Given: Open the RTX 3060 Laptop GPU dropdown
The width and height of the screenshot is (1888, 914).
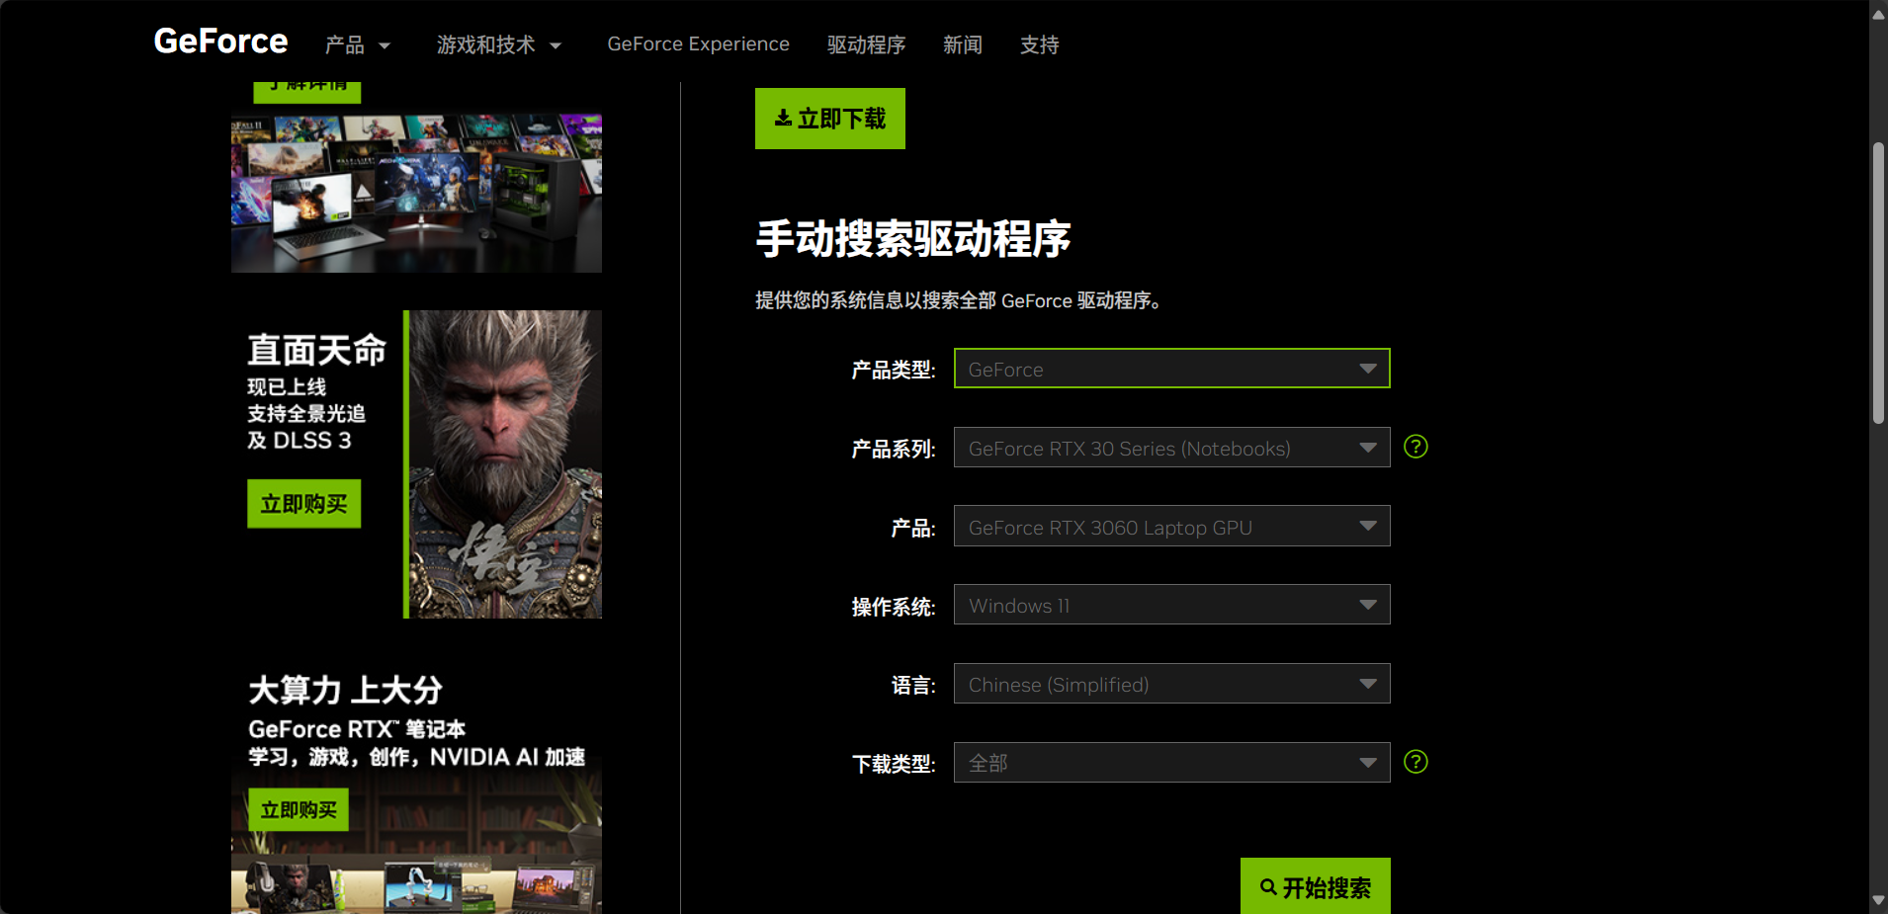Looking at the screenshot, I should (1171, 527).
